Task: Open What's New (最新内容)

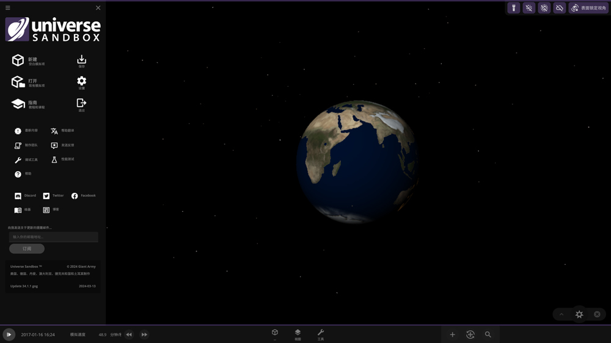Action: (x=26, y=131)
